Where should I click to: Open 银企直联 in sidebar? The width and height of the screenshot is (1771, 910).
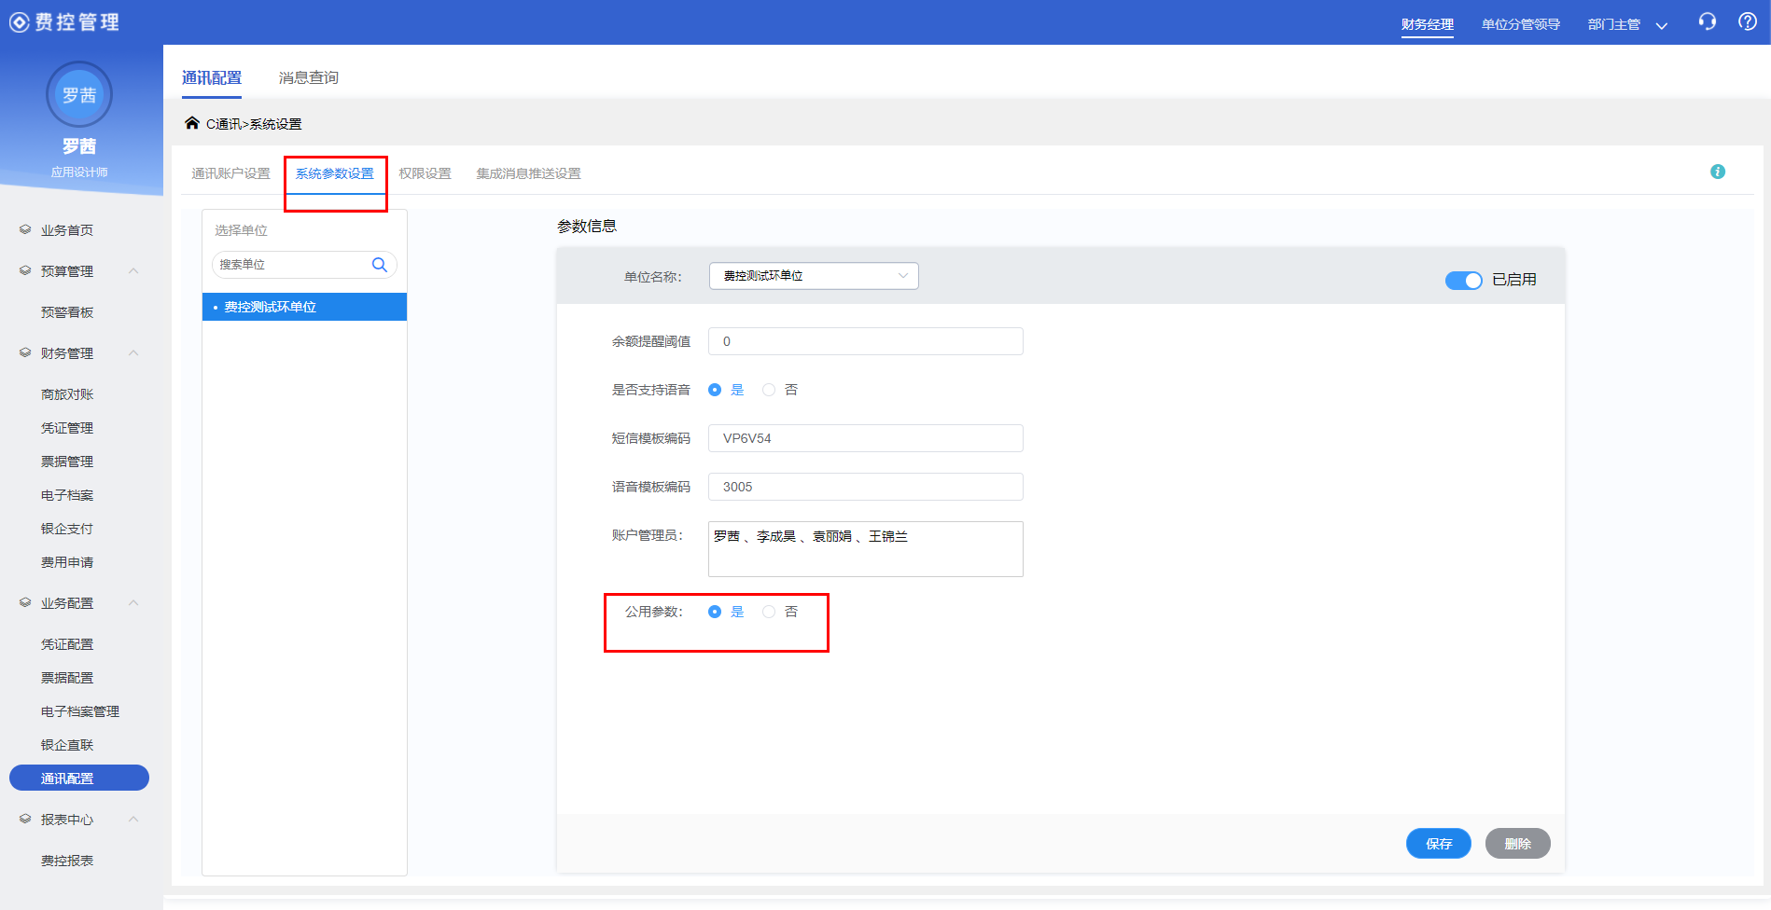[67, 745]
